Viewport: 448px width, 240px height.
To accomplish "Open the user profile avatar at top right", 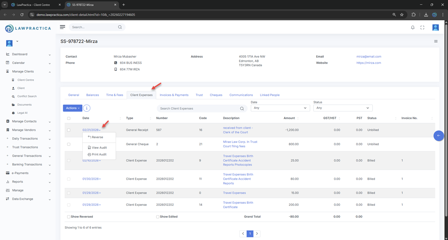I will tap(435, 27).
